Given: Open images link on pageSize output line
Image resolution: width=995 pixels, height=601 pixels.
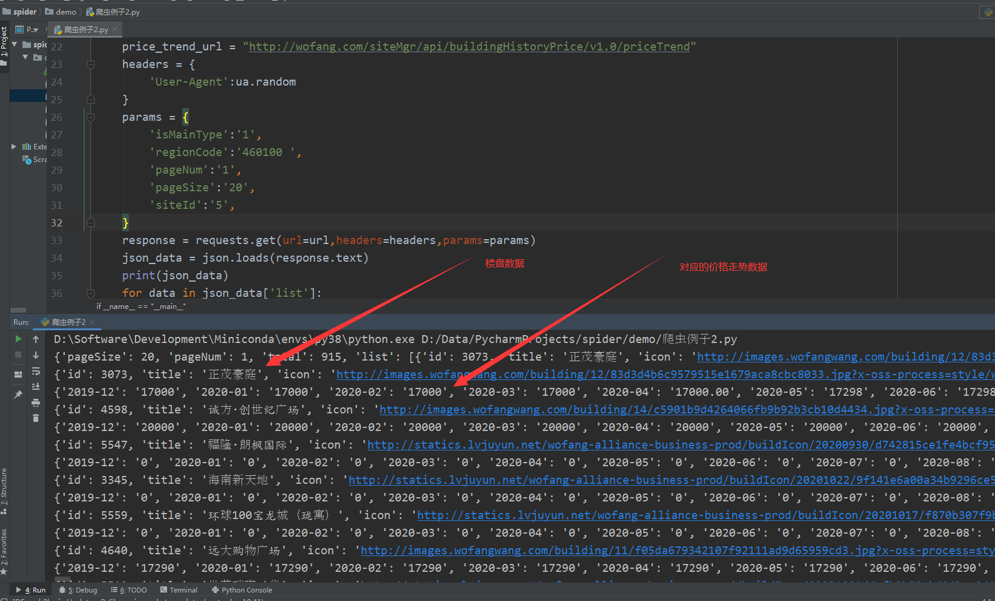Looking at the screenshot, I should point(846,357).
